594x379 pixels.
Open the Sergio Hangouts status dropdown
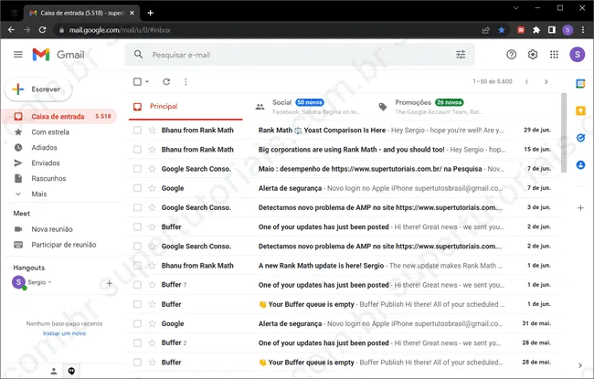(49, 282)
